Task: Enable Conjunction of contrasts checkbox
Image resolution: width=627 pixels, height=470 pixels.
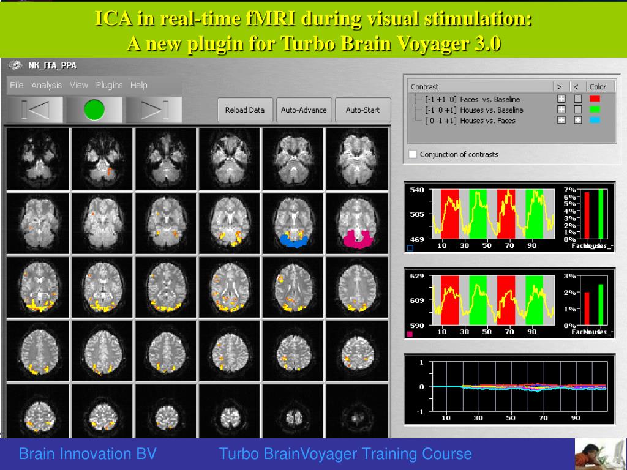Action: point(413,154)
